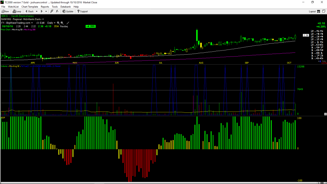Click the New toolbar button

coord(5,11)
